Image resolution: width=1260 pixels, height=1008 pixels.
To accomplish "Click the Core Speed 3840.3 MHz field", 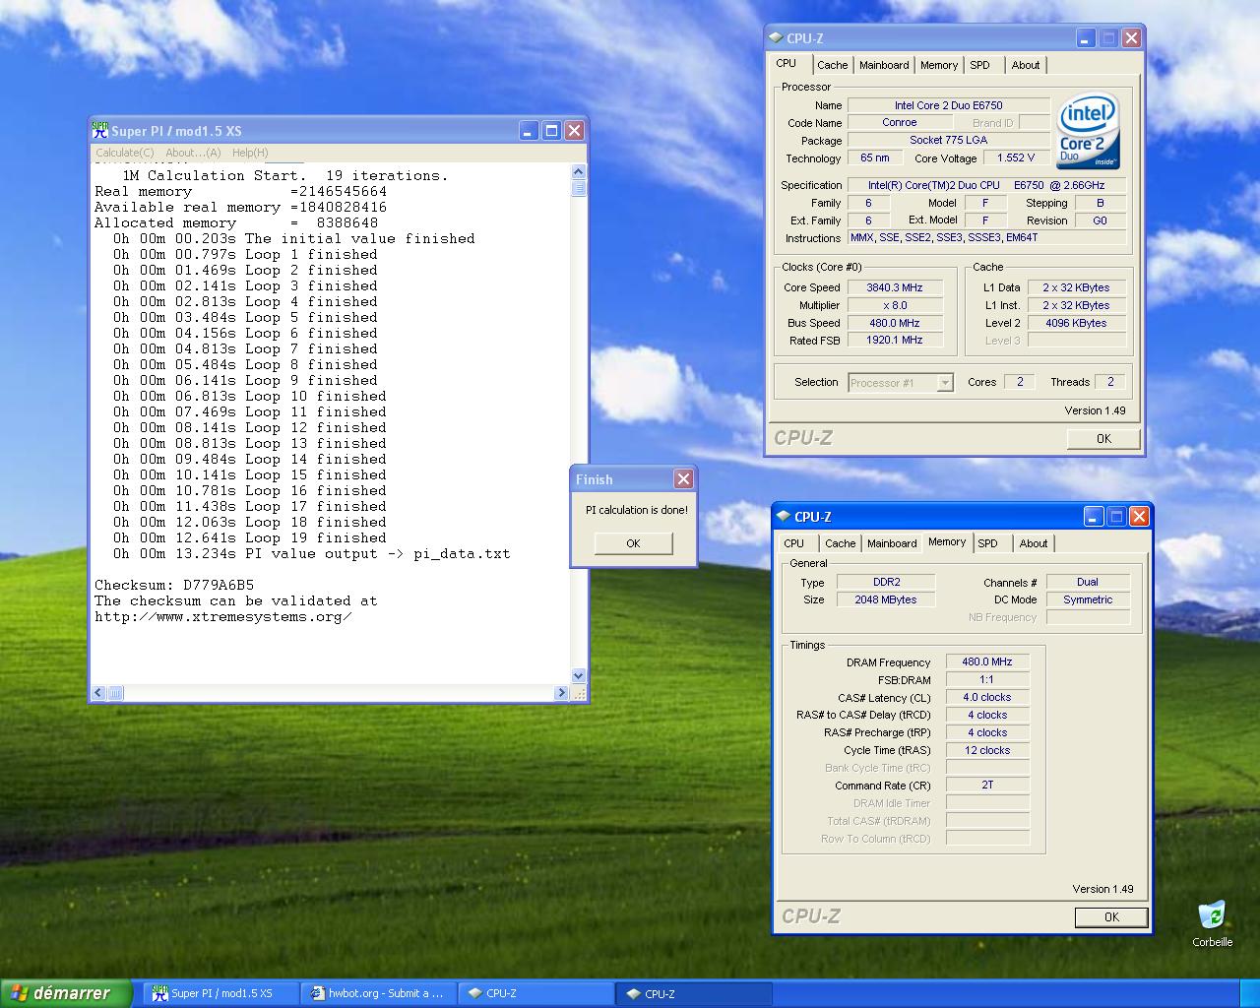I will [x=895, y=288].
